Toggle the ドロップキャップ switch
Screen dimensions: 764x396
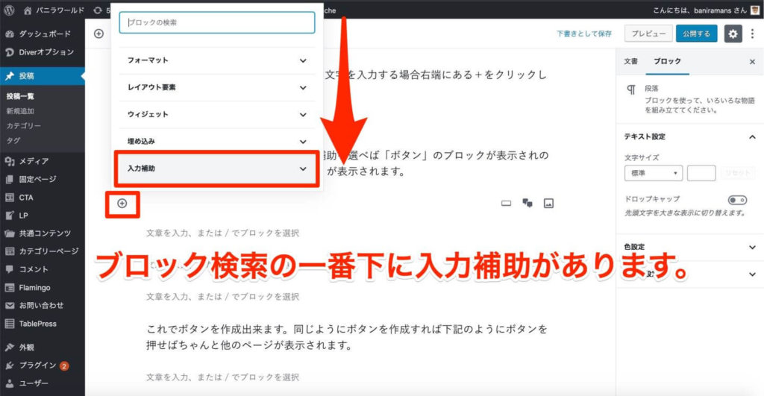point(737,200)
